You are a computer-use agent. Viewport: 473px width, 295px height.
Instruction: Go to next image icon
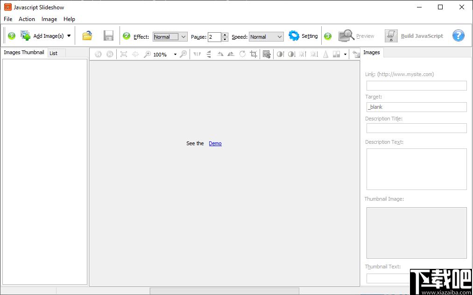click(x=110, y=54)
